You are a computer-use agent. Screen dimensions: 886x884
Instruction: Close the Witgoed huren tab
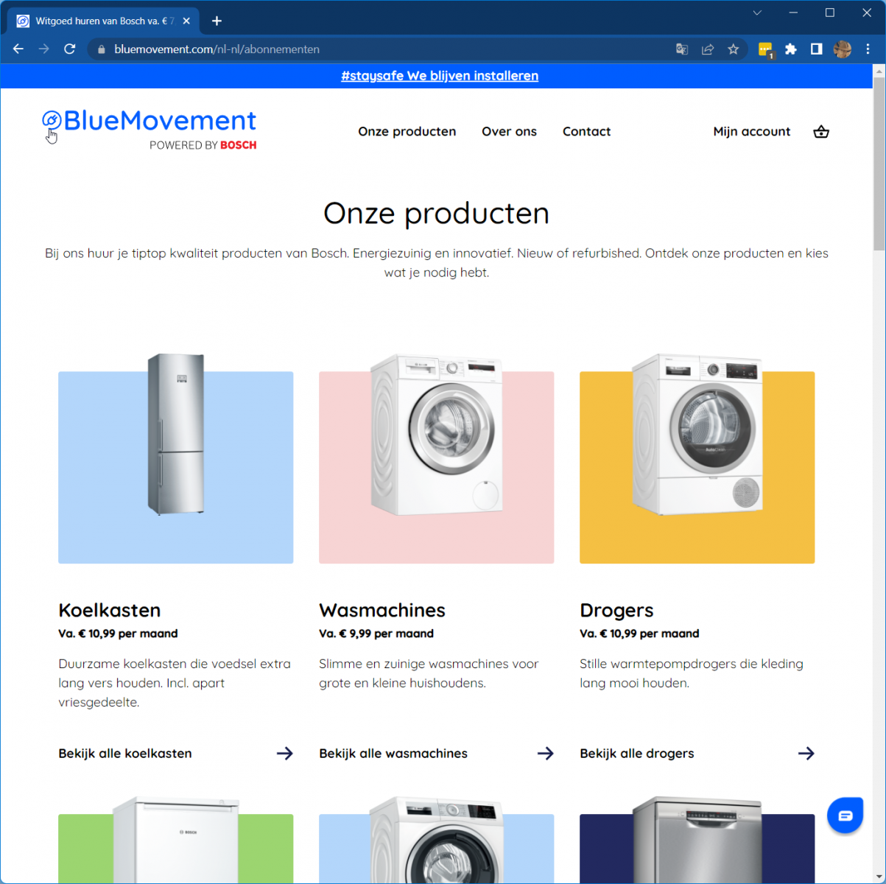[186, 21]
